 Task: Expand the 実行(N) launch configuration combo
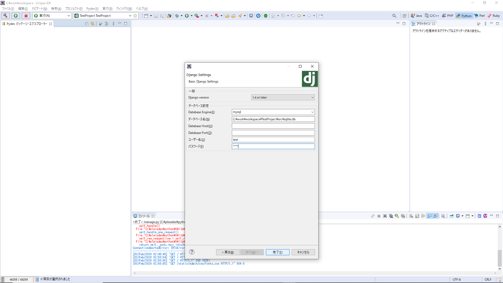(69, 15)
